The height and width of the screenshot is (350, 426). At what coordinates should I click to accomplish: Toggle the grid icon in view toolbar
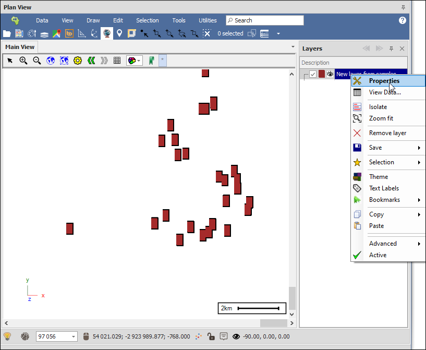[117, 61]
